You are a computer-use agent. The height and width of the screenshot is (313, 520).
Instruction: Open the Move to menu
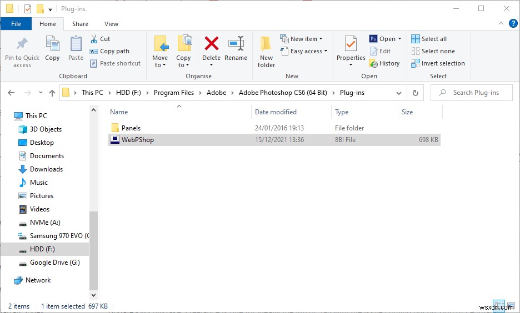[x=160, y=52]
